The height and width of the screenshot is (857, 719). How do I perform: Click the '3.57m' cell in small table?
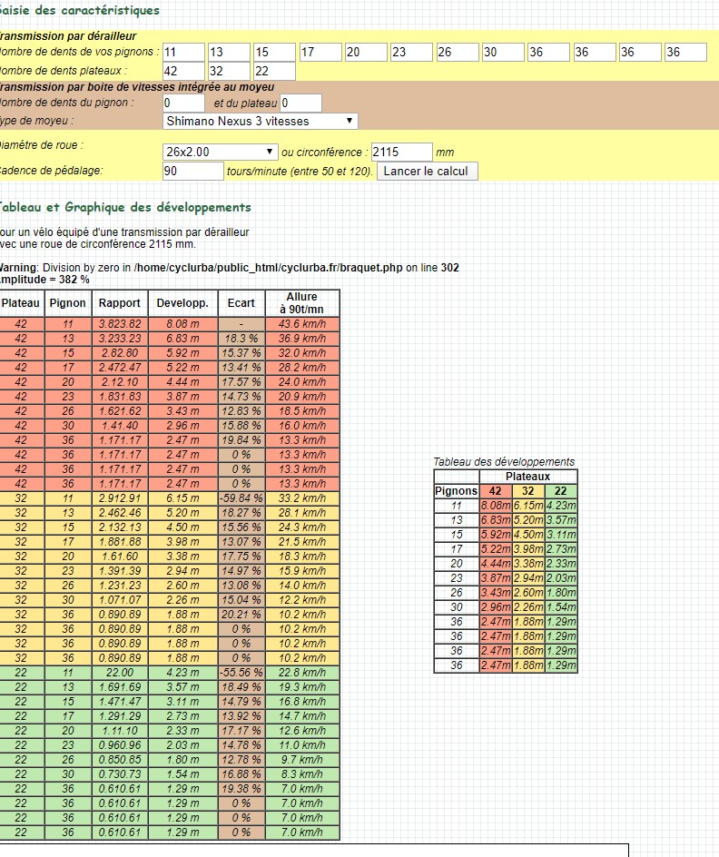pyautogui.click(x=561, y=520)
